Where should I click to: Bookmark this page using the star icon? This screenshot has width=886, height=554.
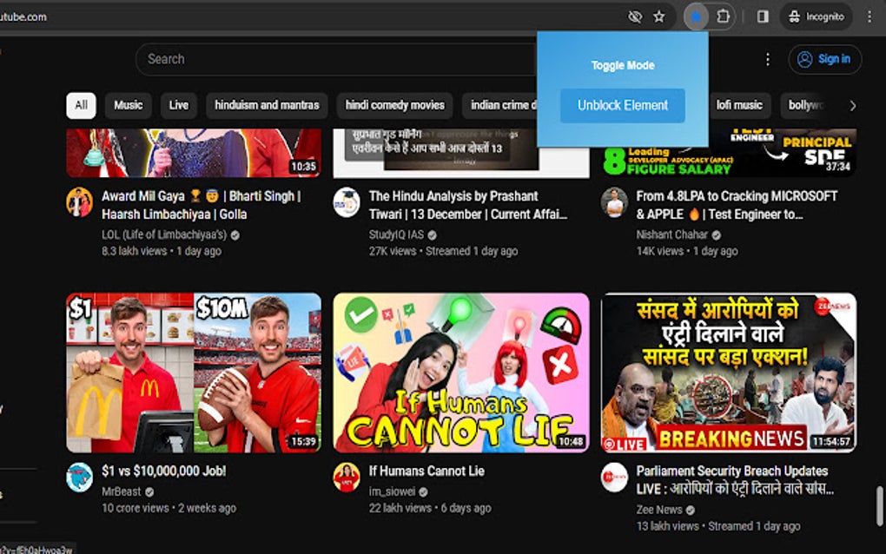(660, 16)
